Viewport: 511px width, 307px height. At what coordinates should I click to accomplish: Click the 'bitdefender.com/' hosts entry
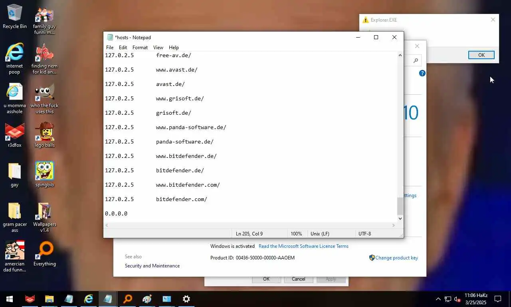click(x=182, y=199)
